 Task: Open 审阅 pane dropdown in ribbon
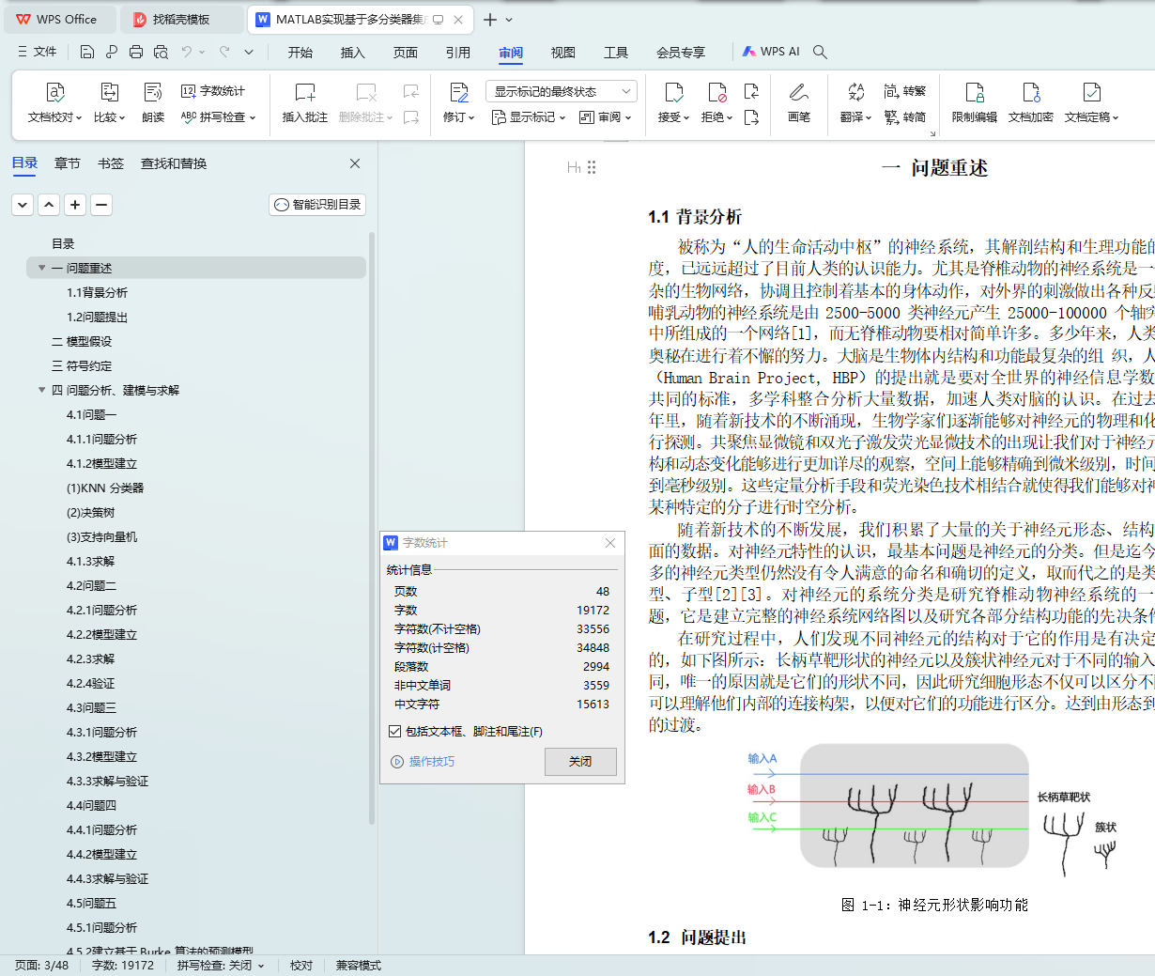coord(606,117)
